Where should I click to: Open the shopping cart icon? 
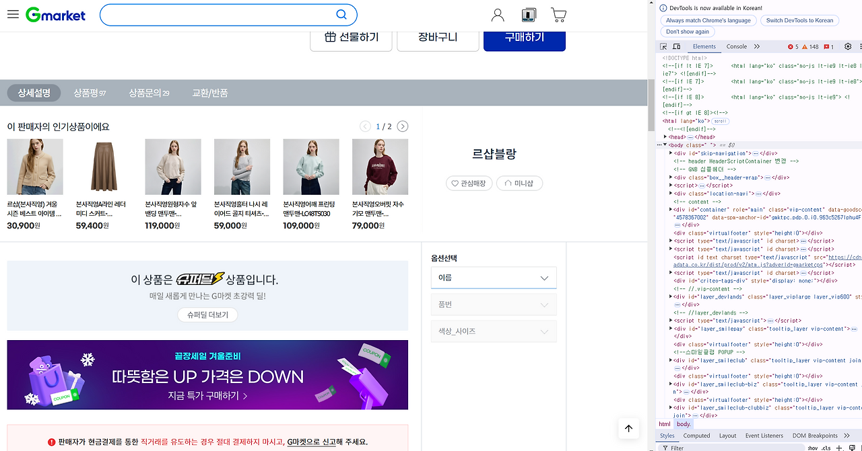558,15
